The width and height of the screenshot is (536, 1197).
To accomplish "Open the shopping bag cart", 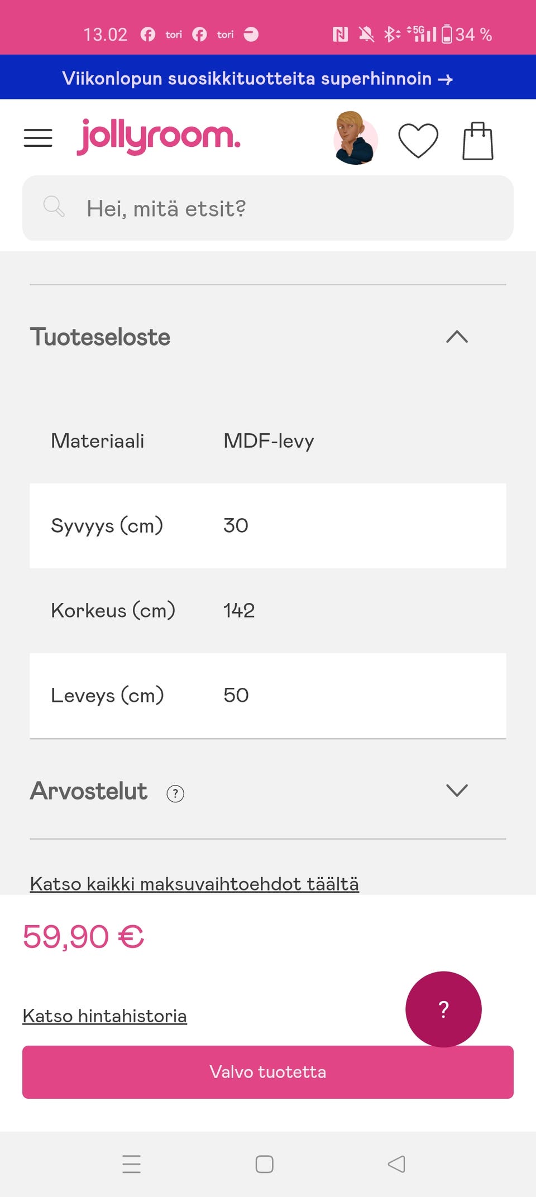I will 478,141.
